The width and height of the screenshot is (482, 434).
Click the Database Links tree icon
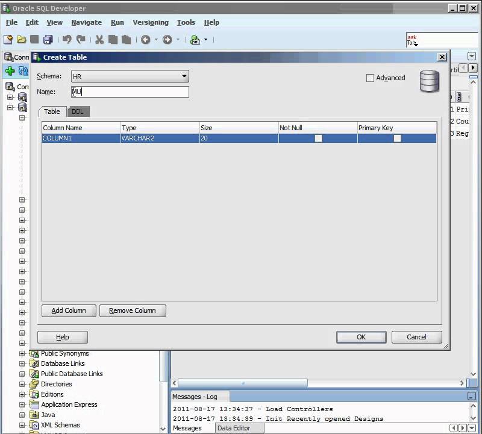(x=34, y=363)
